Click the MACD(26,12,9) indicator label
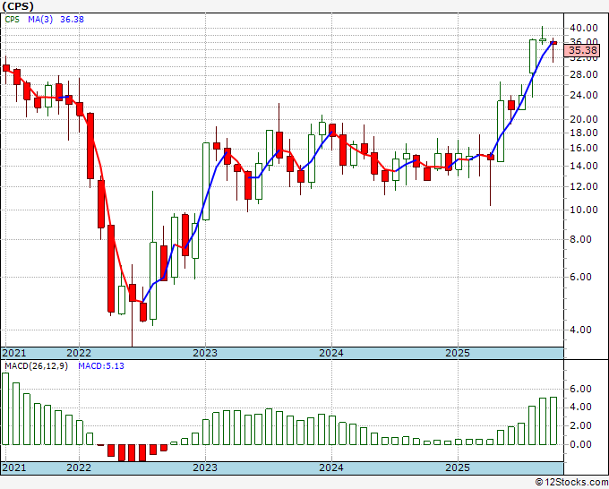 tap(36, 366)
